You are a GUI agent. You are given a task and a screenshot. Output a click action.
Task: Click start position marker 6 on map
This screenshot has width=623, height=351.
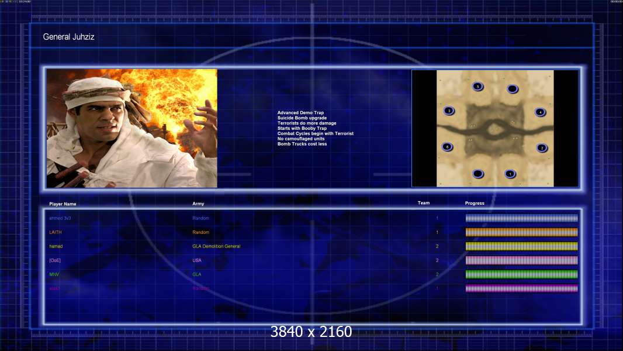pos(448,147)
